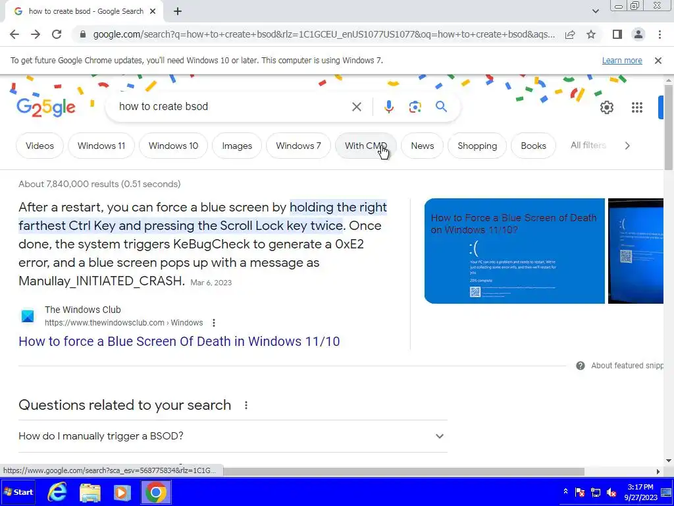Select the Windows 10 filter chip
This screenshot has height=506, width=674.
pos(173,146)
